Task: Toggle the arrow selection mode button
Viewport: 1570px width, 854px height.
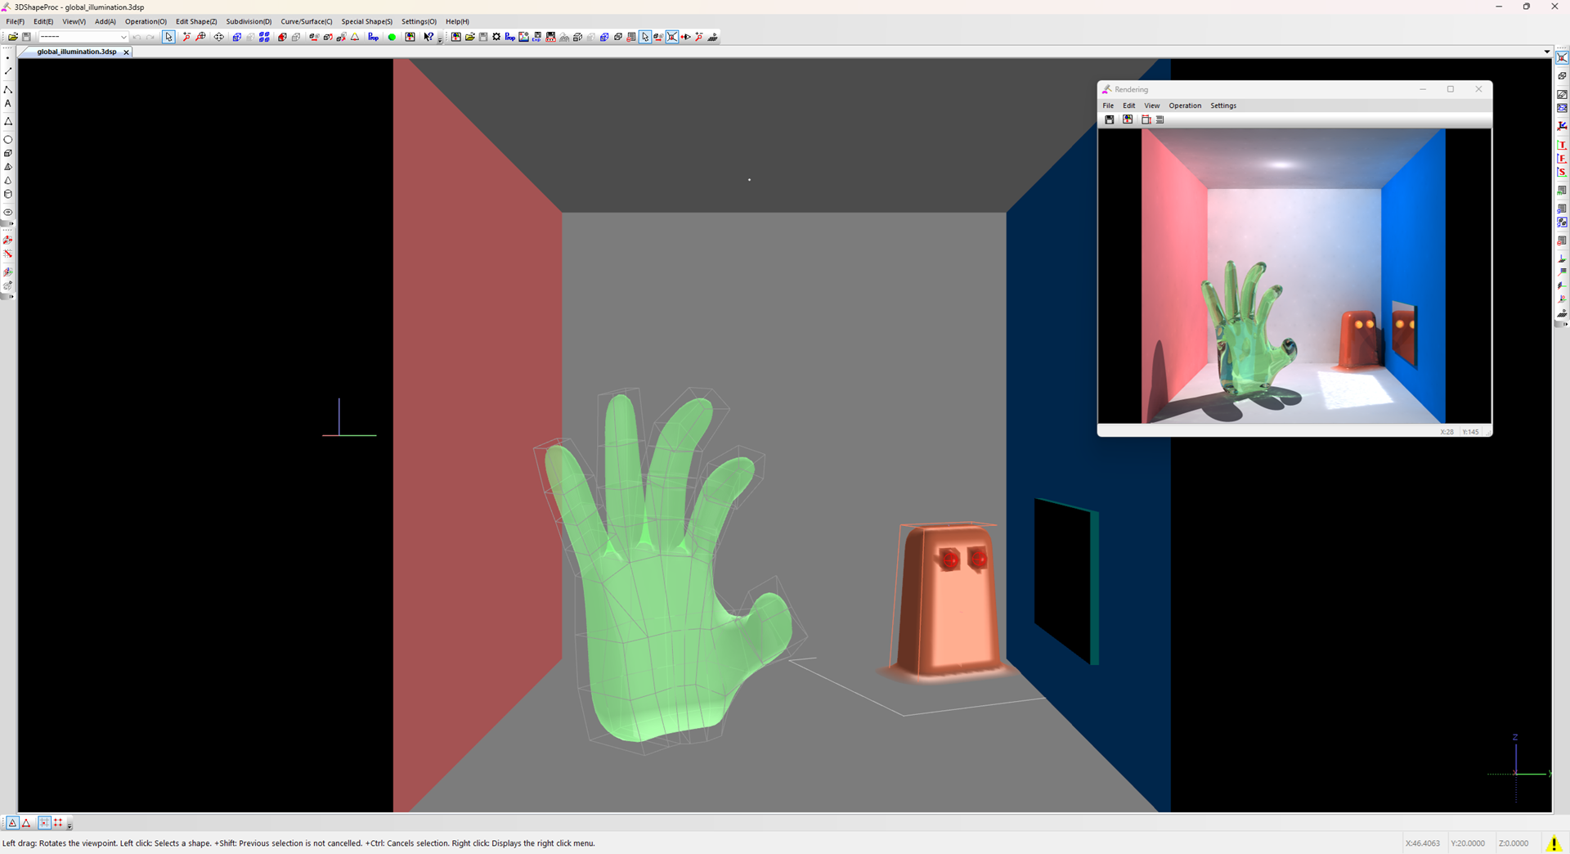Action: pyautogui.click(x=168, y=37)
